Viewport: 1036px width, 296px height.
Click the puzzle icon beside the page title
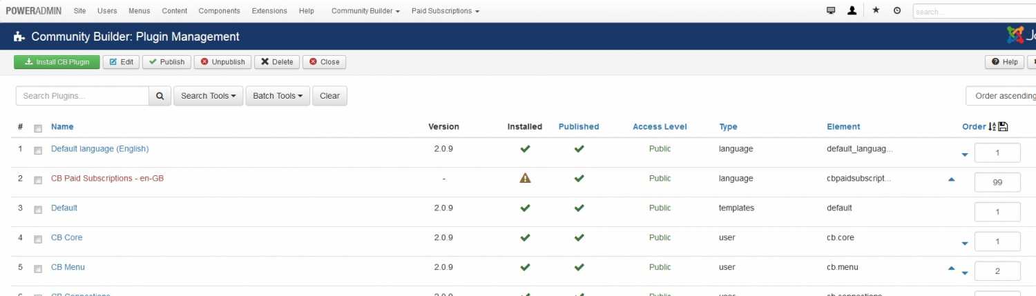[x=19, y=37]
